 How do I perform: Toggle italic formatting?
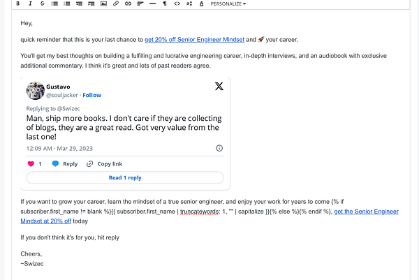[x=30, y=3]
